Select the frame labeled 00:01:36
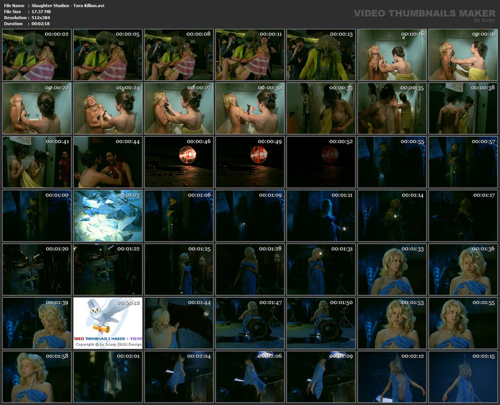The image size is (500, 405). click(463, 269)
